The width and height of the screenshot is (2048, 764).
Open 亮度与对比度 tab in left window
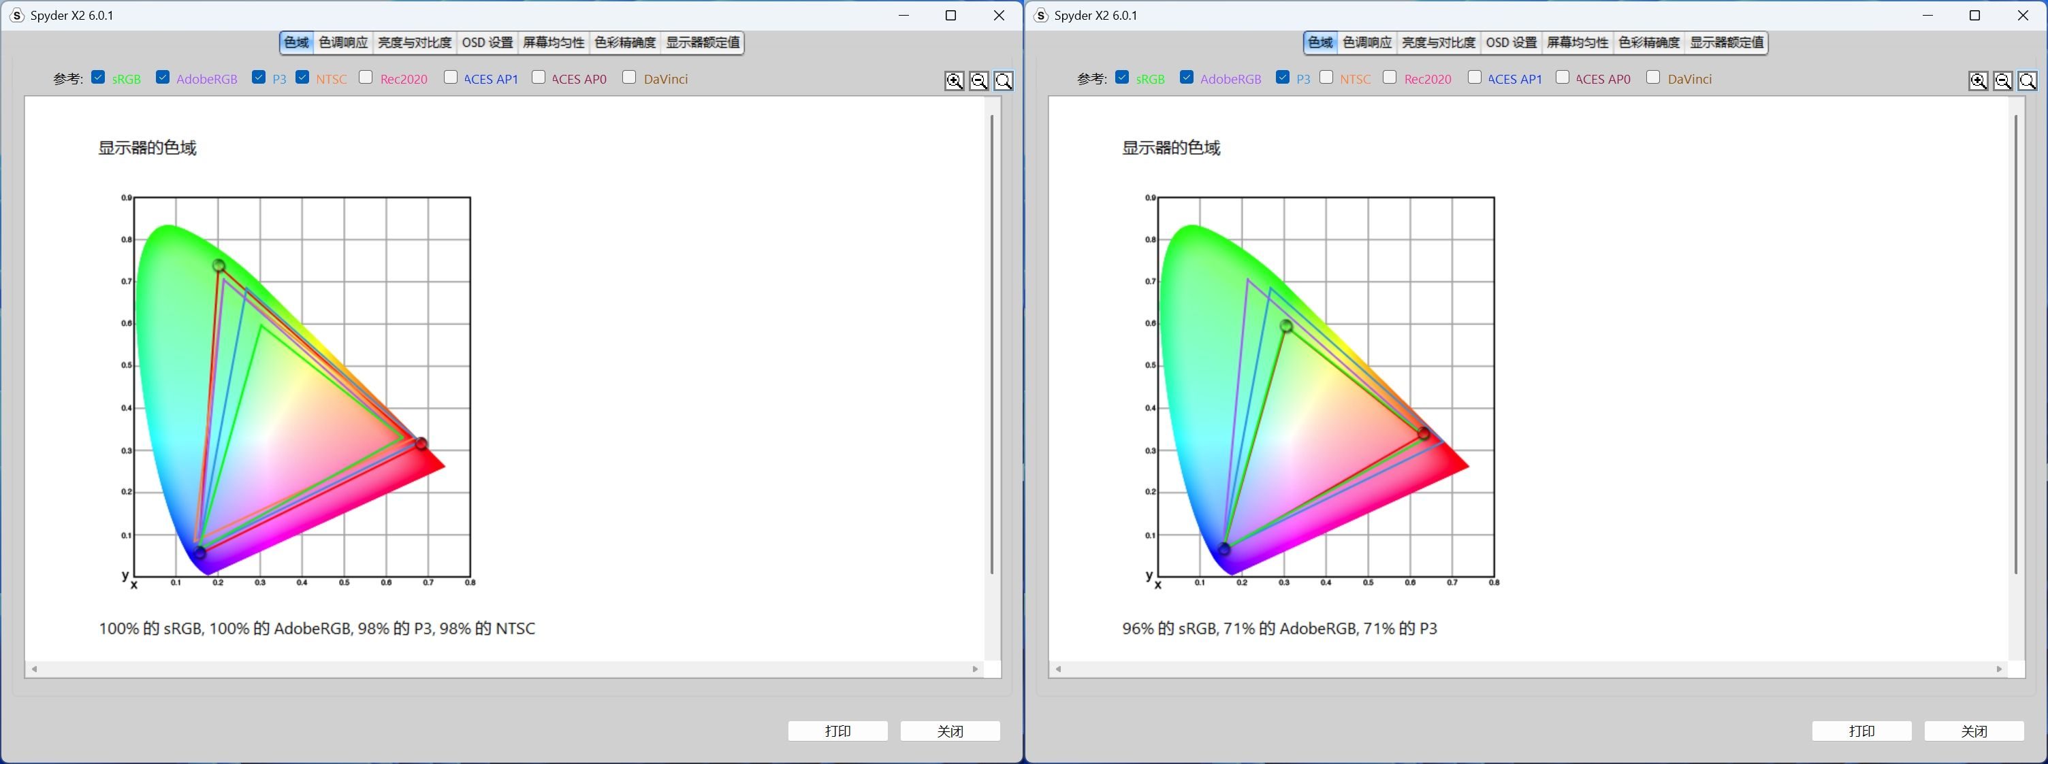pos(414,42)
